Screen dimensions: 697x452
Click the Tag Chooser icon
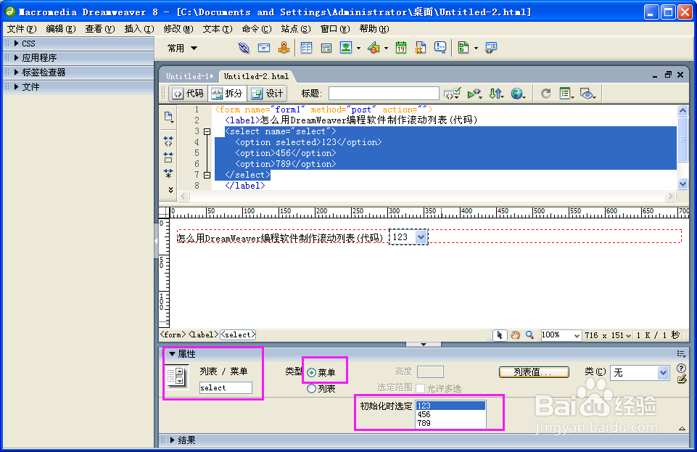pyautogui.click(x=491, y=48)
